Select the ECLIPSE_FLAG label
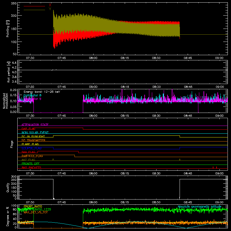This screenshot has height=231, width=231. (31, 148)
